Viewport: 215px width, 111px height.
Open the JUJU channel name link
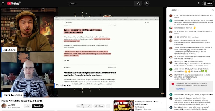click(10, 105)
